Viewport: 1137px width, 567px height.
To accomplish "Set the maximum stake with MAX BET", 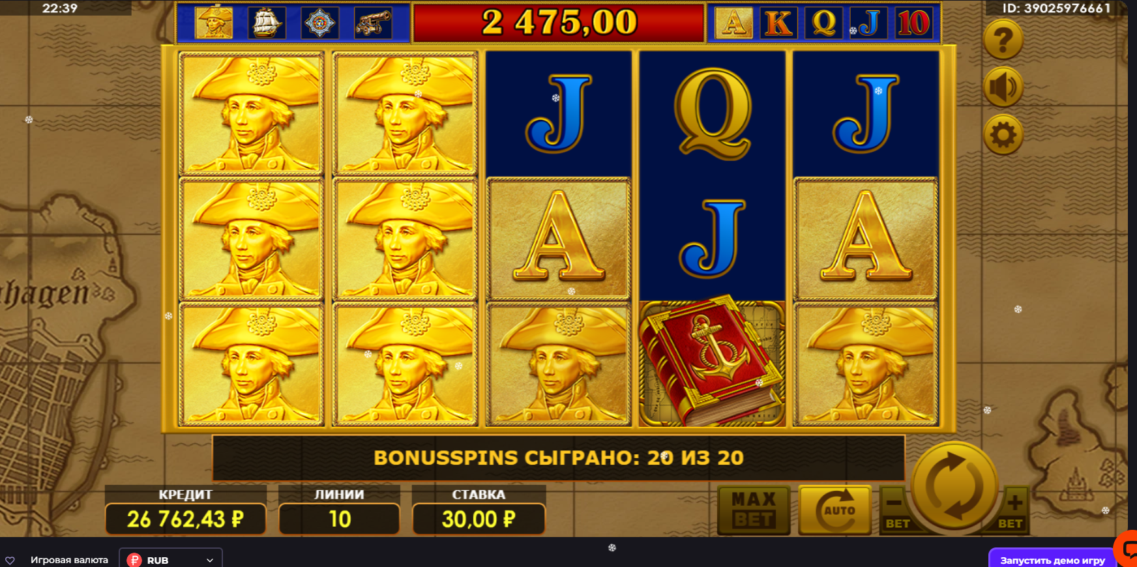I will [x=754, y=510].
